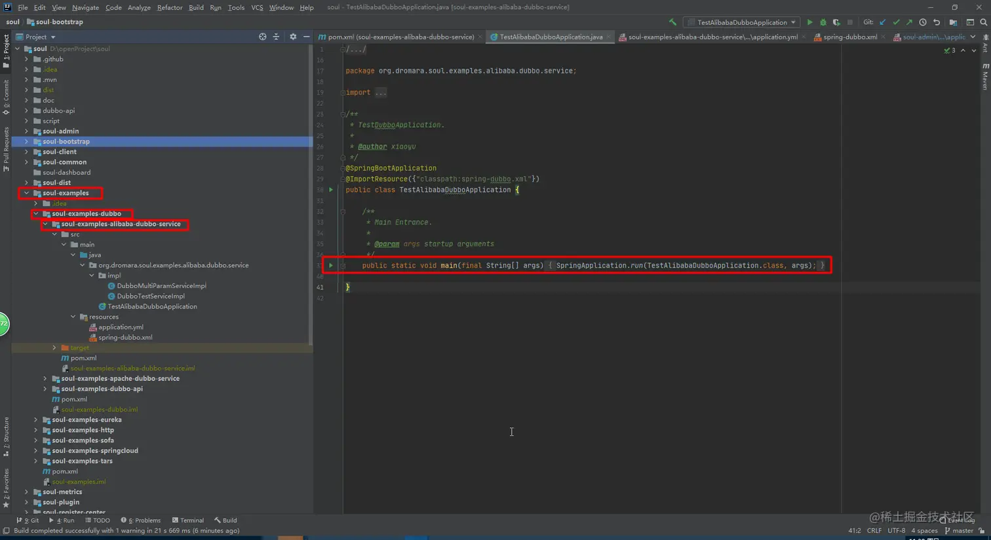Select DubboTestServiceImpl in the project tree
Screen dimensions: 991x540
click(x=151, y=296)
